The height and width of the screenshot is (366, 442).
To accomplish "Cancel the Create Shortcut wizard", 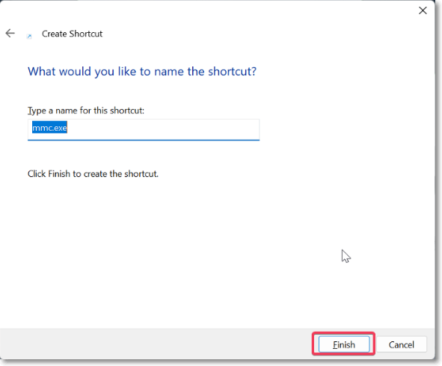I will pyautogui.click(x=402, y=344).
